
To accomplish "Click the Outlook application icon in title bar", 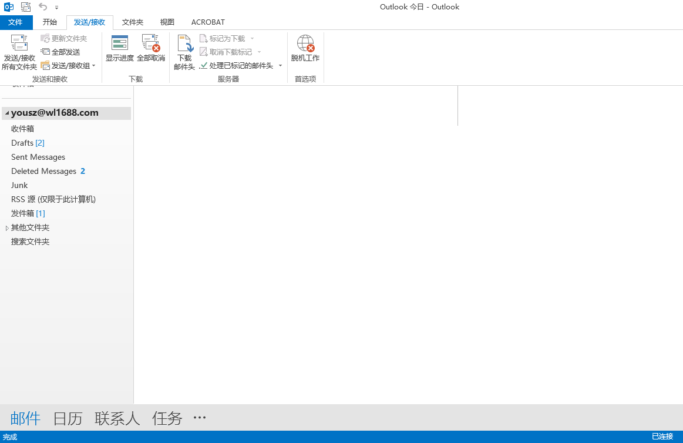I will pyautogui.click(x=9, y=7).
